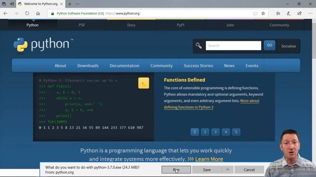Viewport: 316px width, 177px height.
Task: Click the forward navigation arrow
Action: coord(16,13)
